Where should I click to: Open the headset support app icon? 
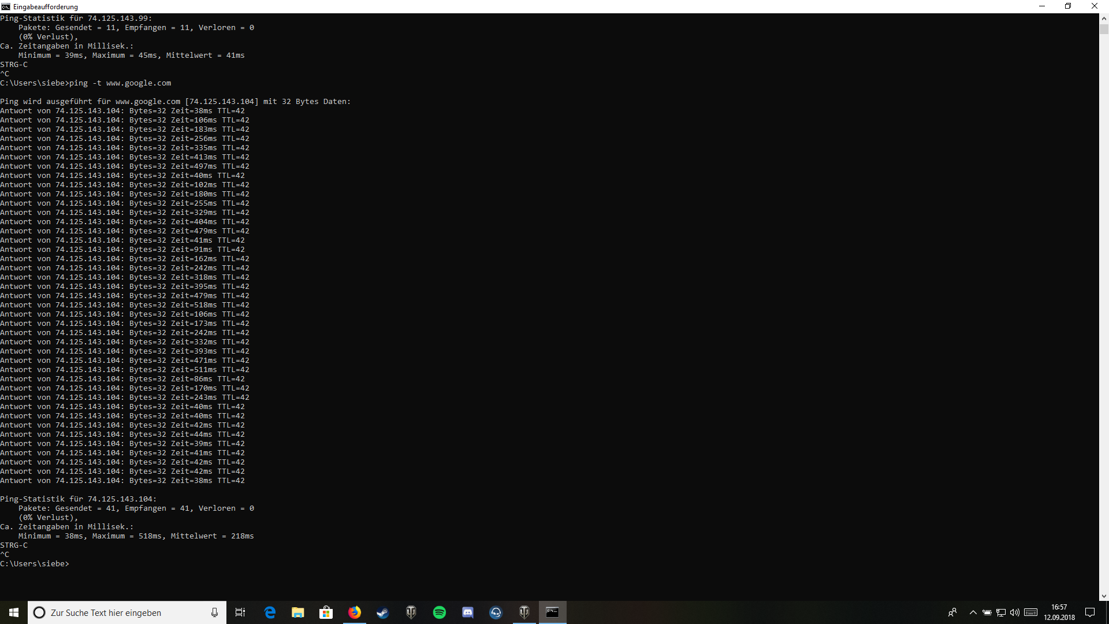pos(496,612)
